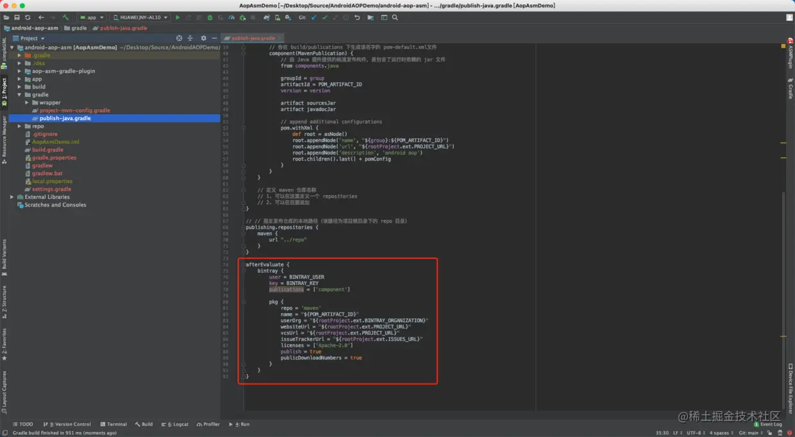
Task: Open Project Structure icon in toolbar
Action: [371, 17]
